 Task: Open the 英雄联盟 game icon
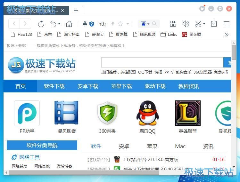pos(188,113)
